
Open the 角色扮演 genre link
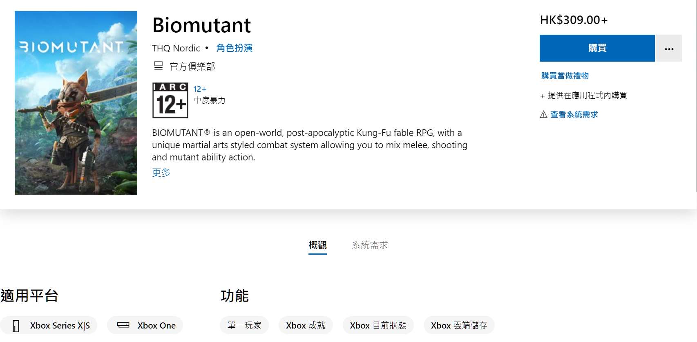pyautogui.click(x=234, y=48)
